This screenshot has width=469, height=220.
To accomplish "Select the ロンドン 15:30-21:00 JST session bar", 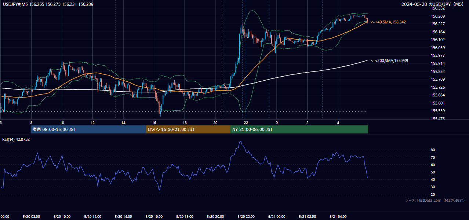I will 188,129.
